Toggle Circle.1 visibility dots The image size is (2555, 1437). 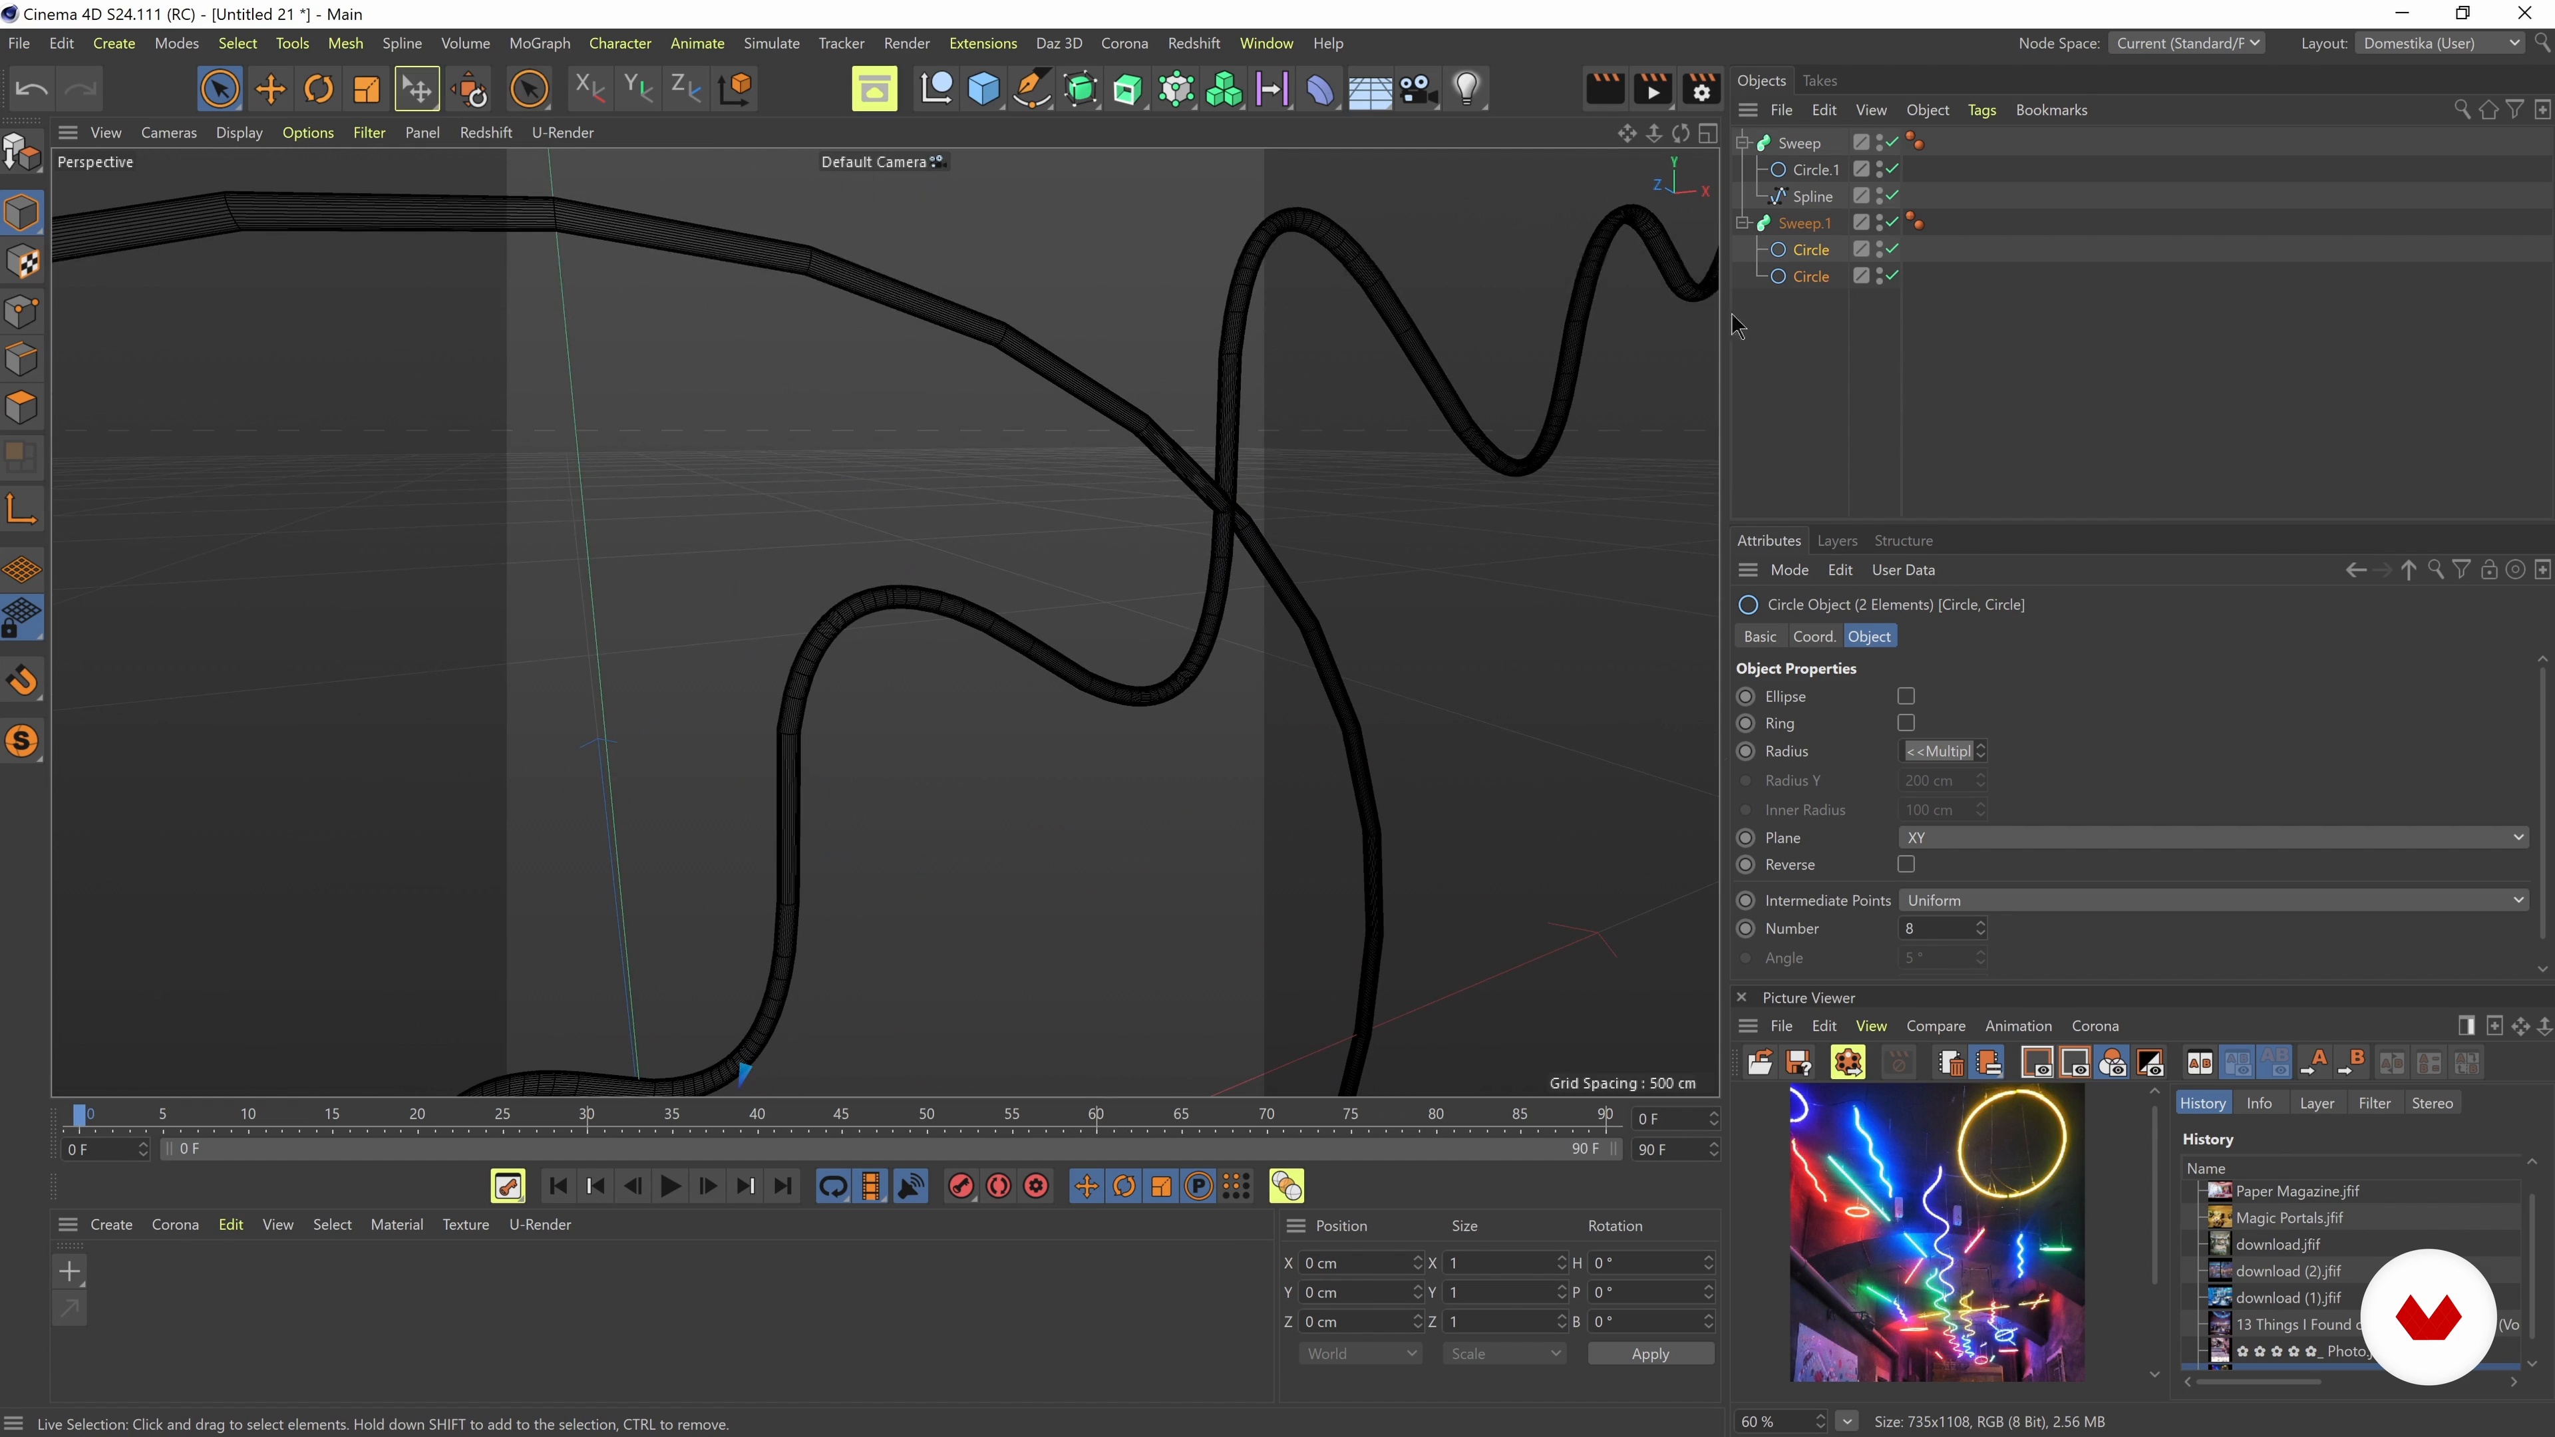click(x=1880, y=170)
